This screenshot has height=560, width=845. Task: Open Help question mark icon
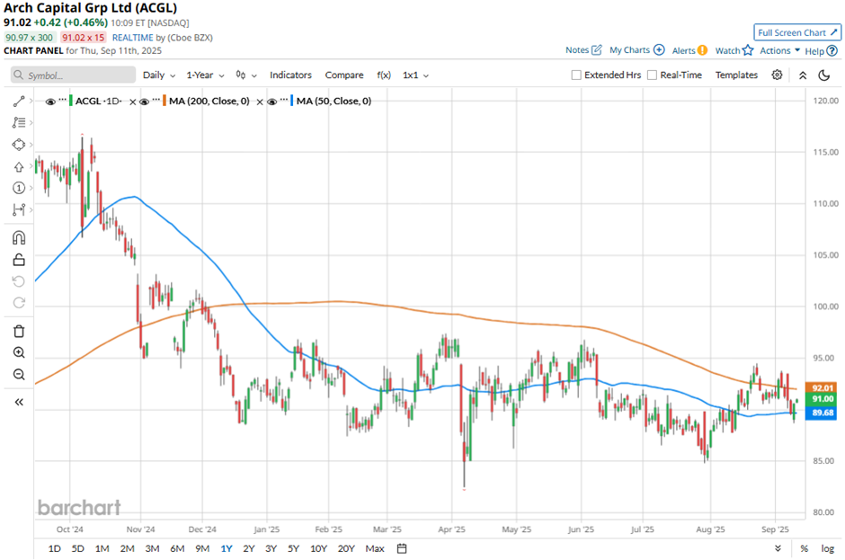[832, 50]
